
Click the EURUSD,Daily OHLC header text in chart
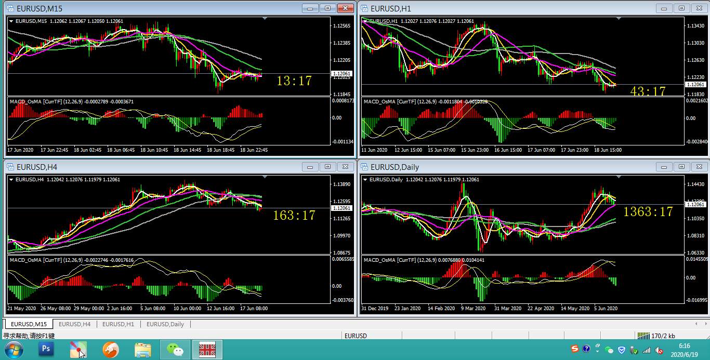coord(425,180)
